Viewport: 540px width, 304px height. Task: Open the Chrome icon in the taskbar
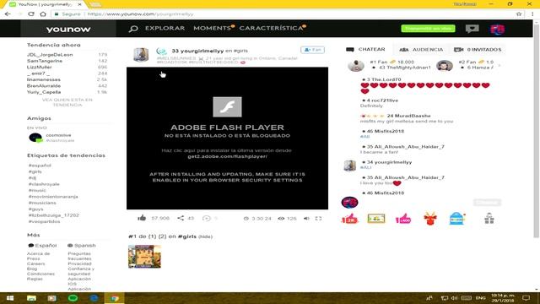(x=115, y=298)
